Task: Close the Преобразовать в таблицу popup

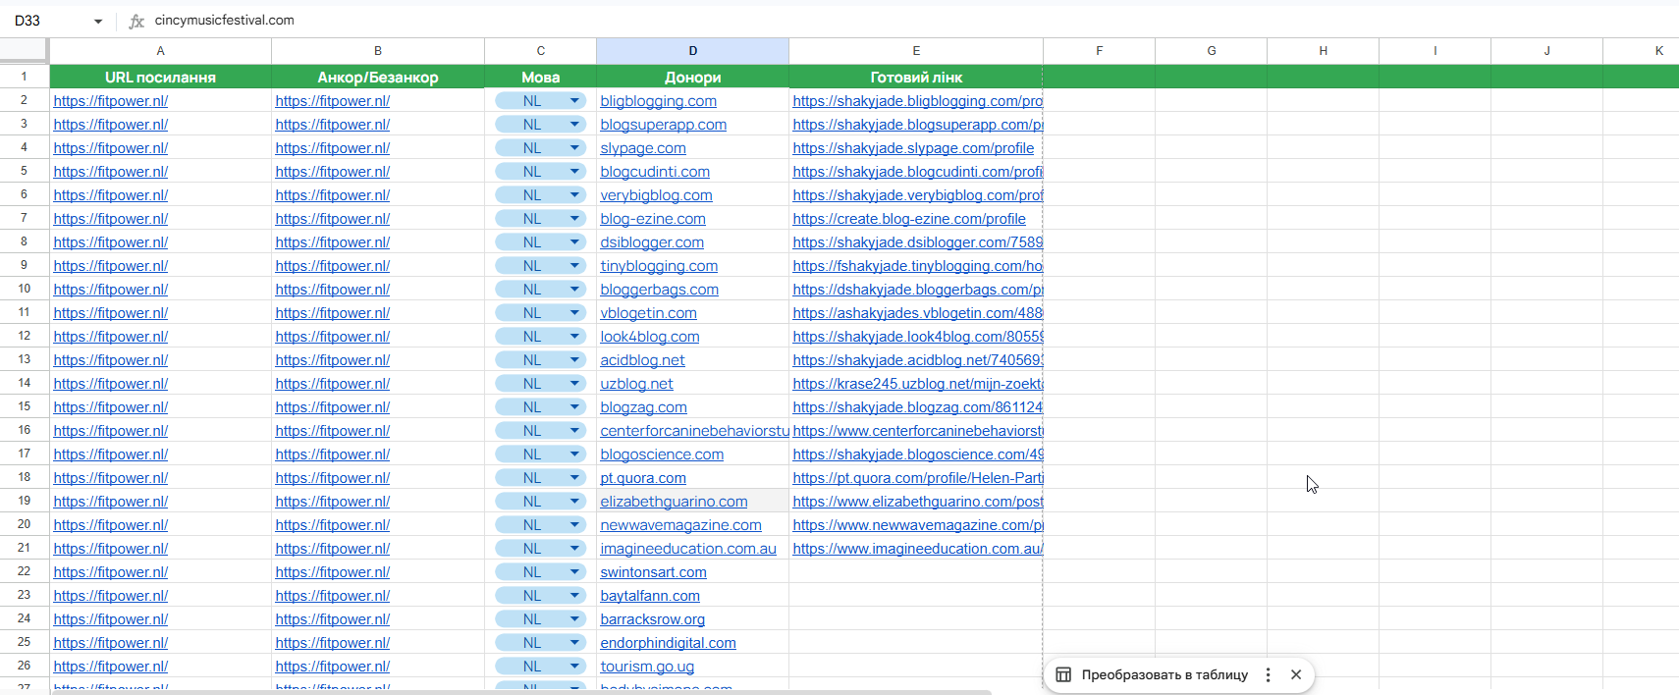Action: coord(1296,674)
